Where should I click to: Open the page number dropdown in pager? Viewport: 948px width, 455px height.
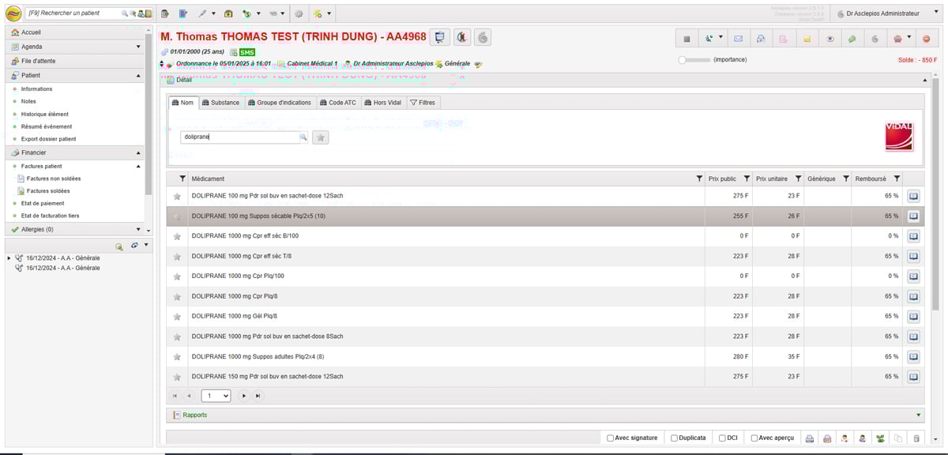(216, 396)
